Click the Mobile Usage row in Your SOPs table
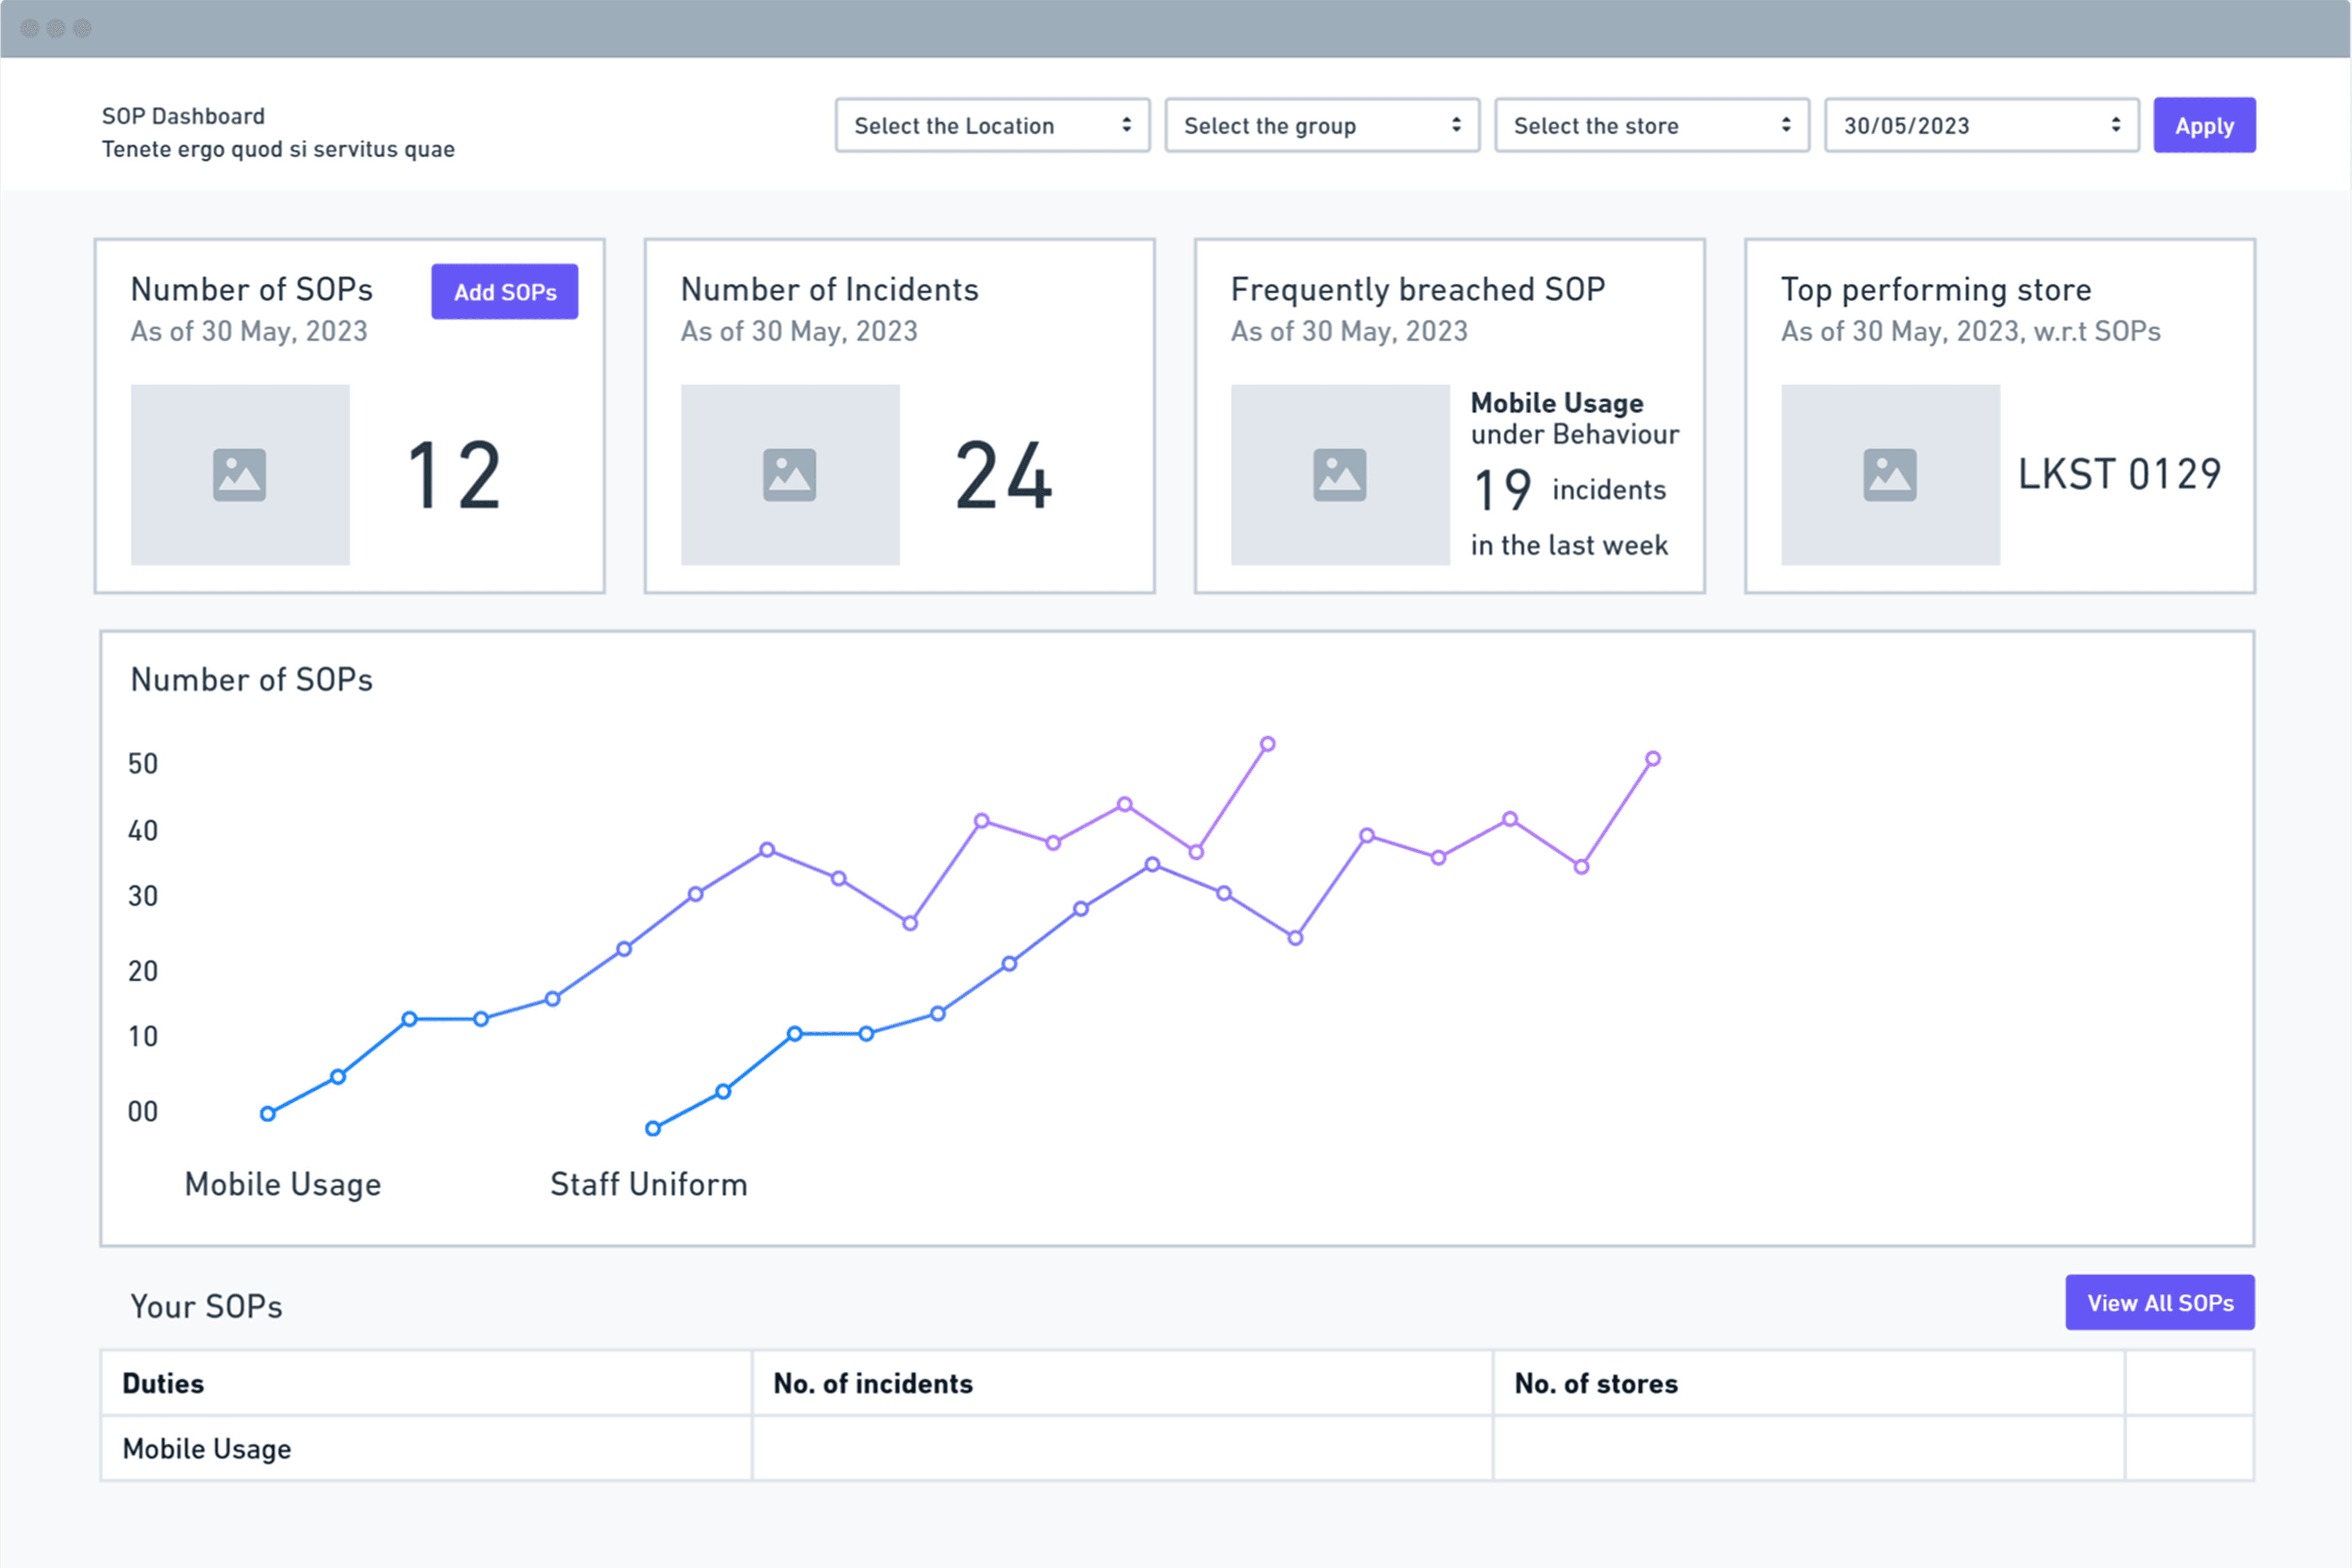Screen dimensions: 2352x1568 pos(1177,1448)
